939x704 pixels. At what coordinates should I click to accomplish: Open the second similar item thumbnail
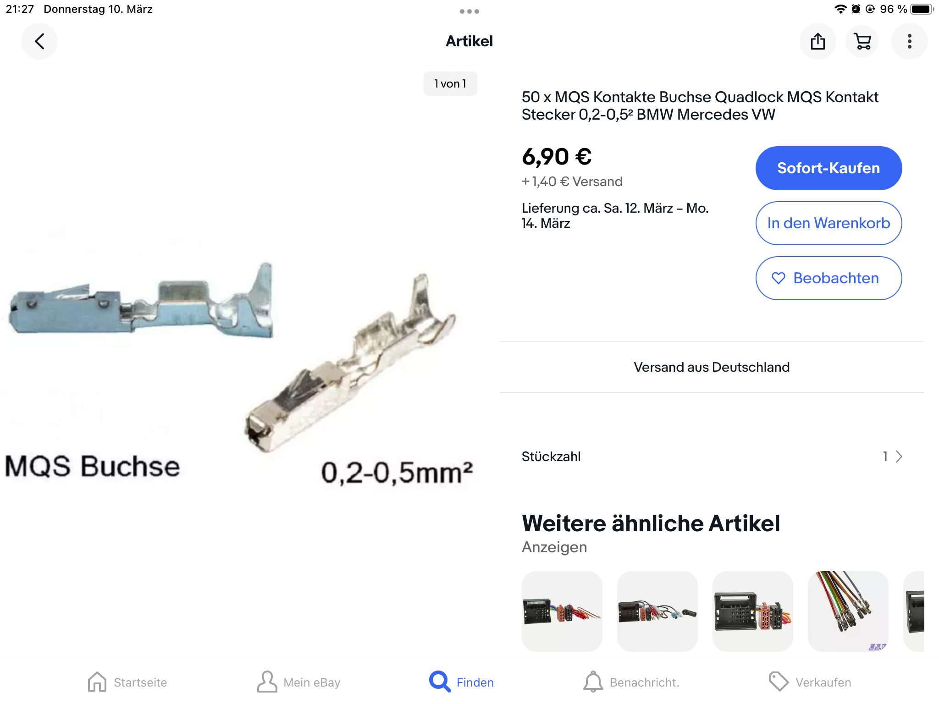pos(657,611)
